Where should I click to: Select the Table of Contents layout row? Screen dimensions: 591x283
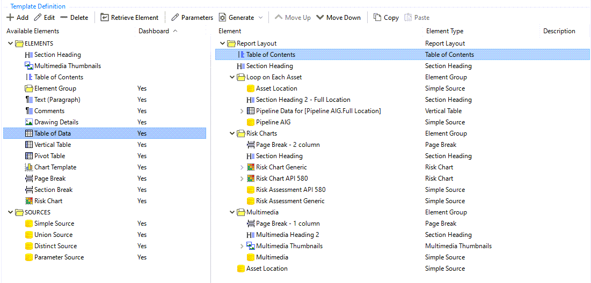[402, 55]
